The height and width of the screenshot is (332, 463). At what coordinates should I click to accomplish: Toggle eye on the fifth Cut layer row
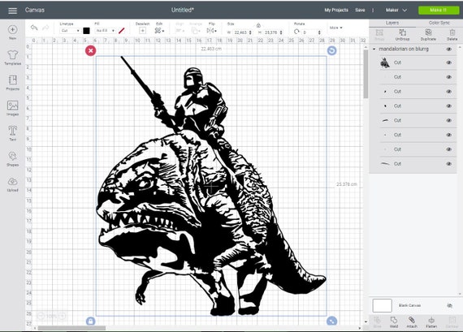449,120
